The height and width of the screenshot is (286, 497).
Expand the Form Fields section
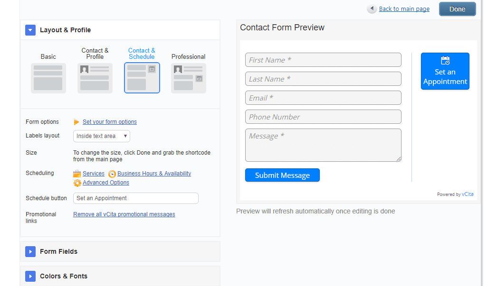30,252
